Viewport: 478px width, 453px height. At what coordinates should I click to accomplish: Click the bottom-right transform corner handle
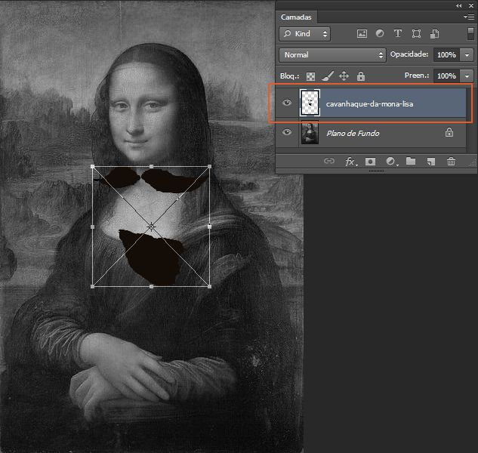[209, 286]
